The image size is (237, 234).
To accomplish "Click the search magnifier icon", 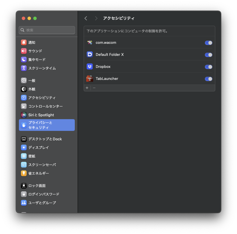I will pos(22,30).
